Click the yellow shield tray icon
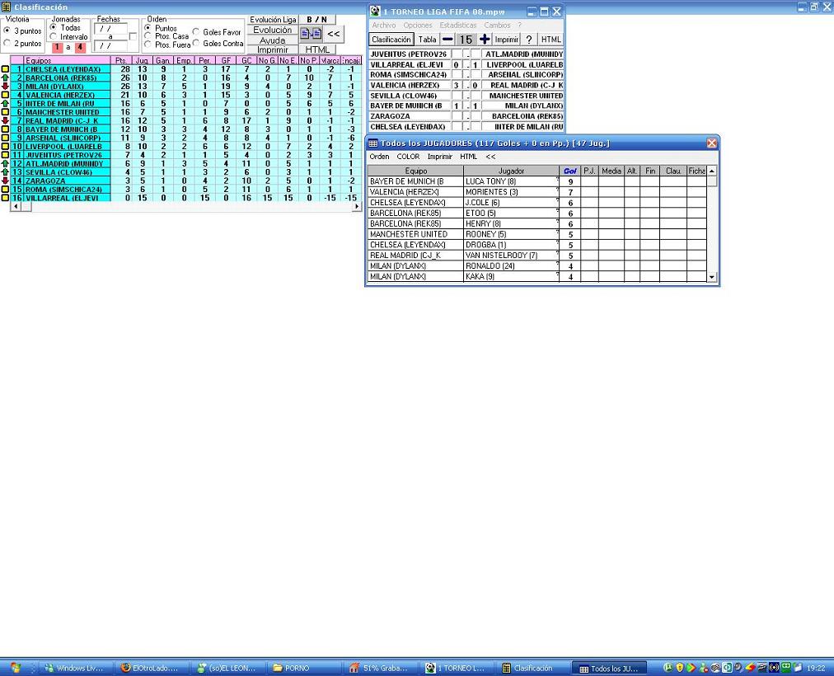This screenshot has height=676, width=834. [679, 668]
